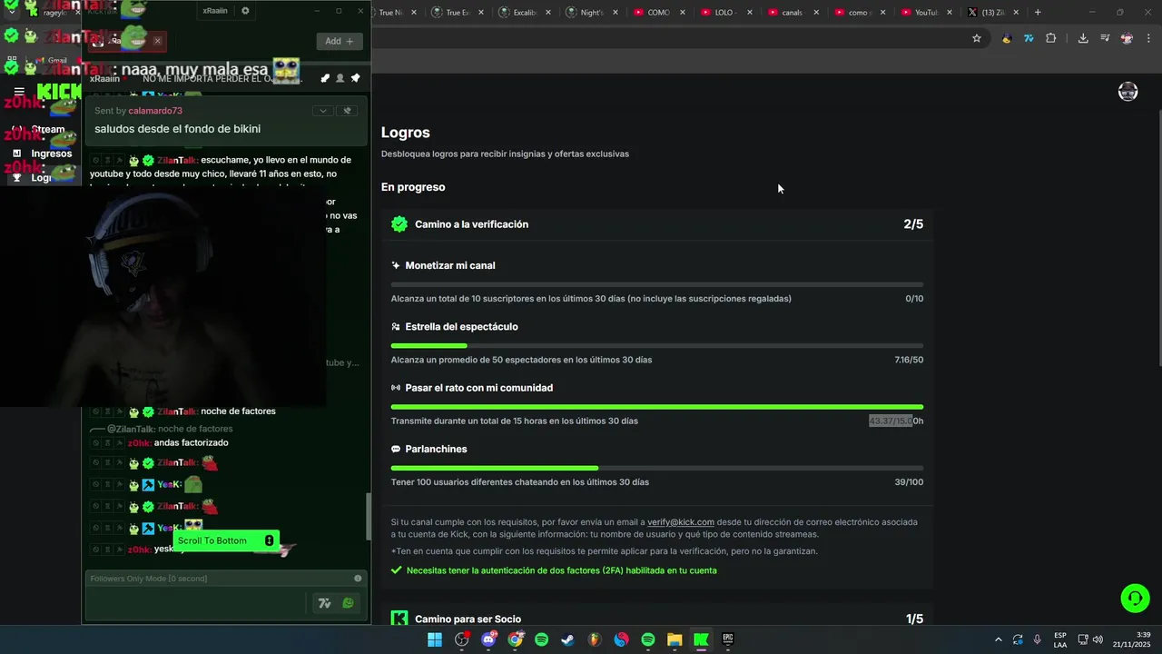Open the browser downloads icon
Screen dimensions: 1162x654
[x=1083, y=38]
